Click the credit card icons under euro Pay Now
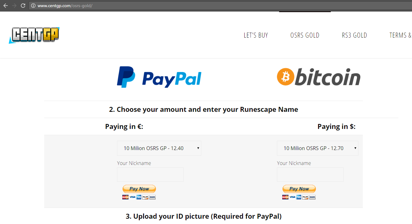Viewport: 412px width, 224px height. click(139, 197)
